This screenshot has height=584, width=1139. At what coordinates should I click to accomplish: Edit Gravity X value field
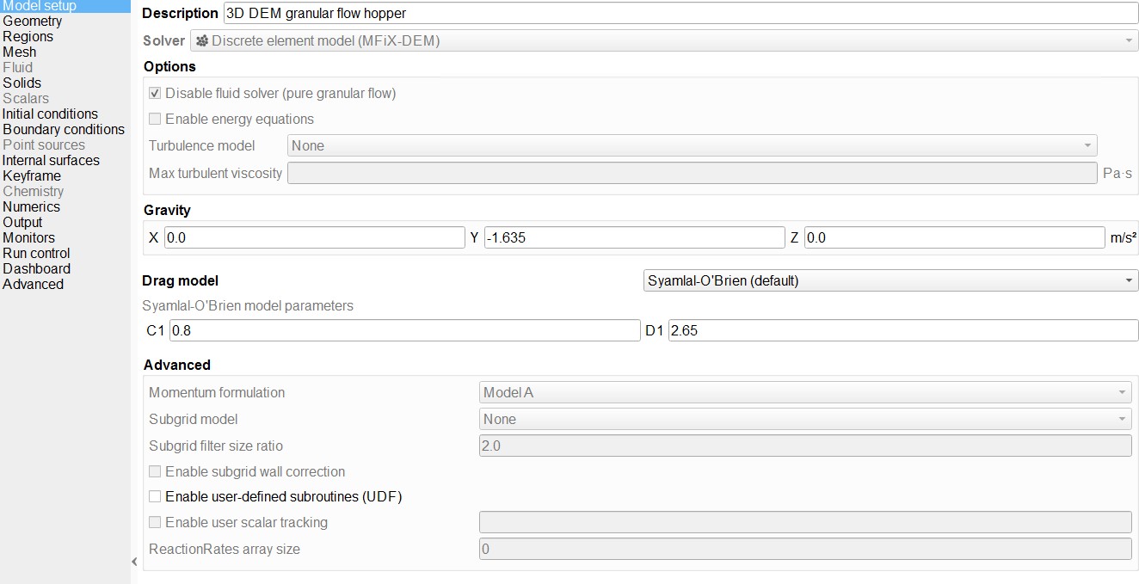(x=314, y=237)
